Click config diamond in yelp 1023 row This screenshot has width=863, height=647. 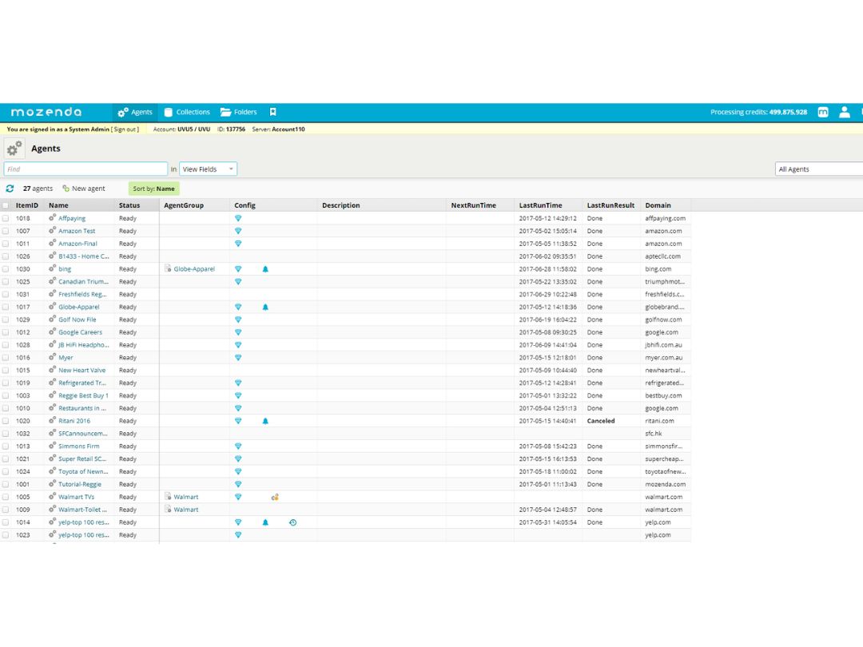(x=238, y=534)
